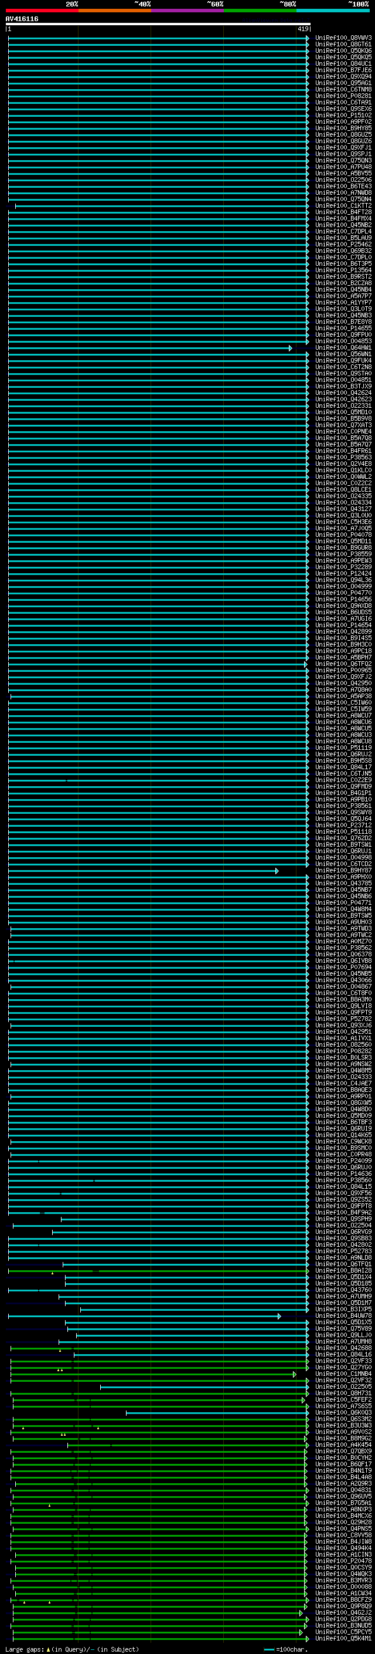Screen dimensions: 375x1654
Task: Select the UniRef100_A4K454 label
Action: pos(343,1445)
